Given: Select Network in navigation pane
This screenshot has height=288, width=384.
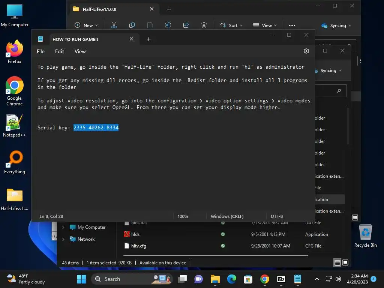Looking at the screenshot, I should point(86,239).
